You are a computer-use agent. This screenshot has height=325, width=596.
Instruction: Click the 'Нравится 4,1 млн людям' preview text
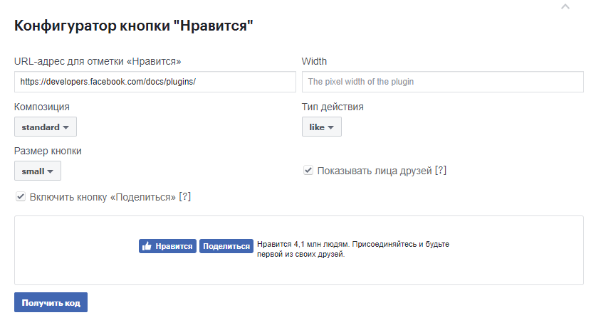[303, 244]
